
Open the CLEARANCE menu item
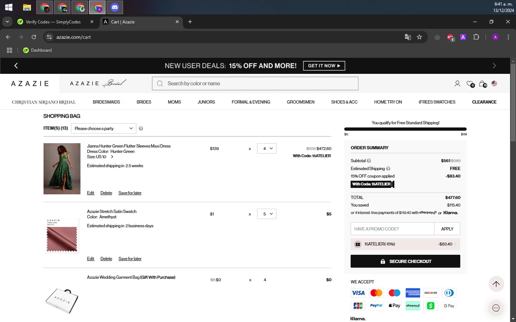point(484,102)
